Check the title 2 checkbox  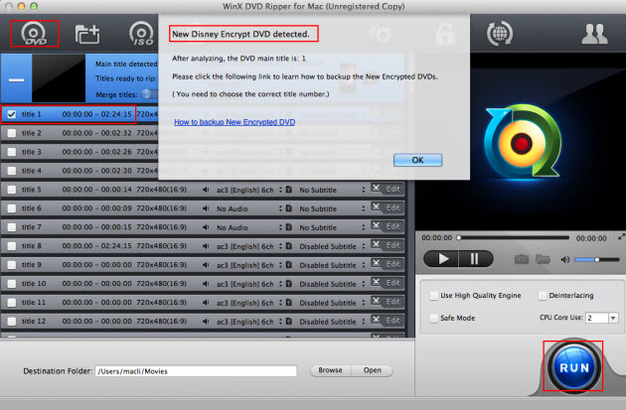click(12, 133)
